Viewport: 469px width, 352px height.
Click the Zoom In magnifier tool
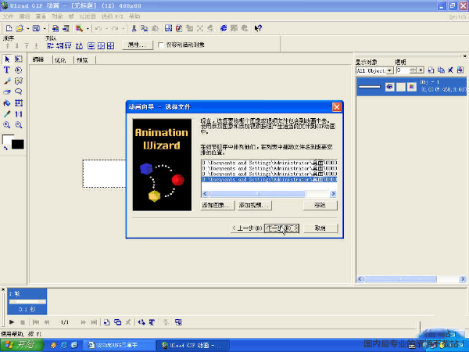[7, 124]
